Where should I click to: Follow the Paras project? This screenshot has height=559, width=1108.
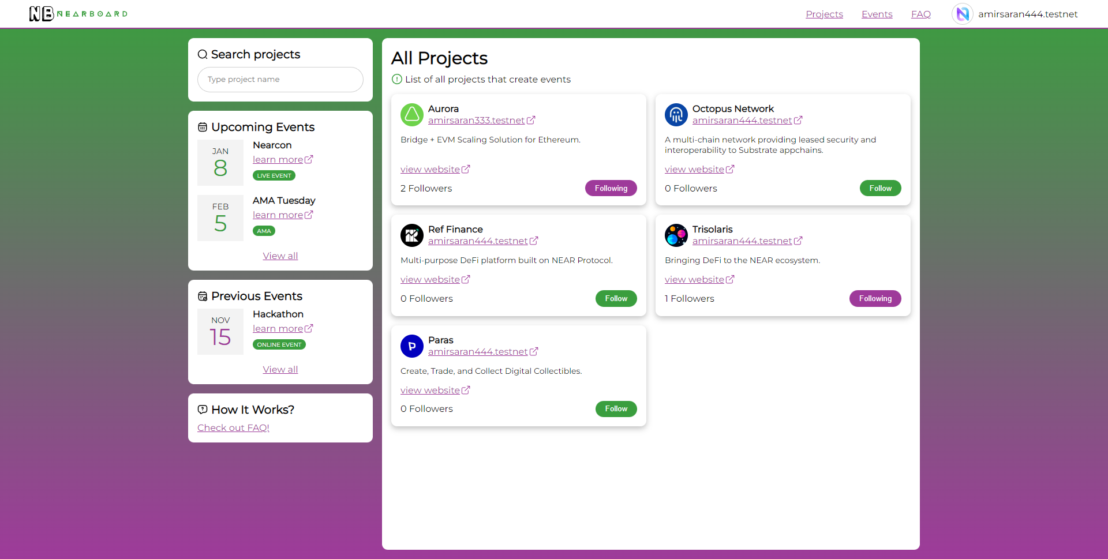pos(616,408)
